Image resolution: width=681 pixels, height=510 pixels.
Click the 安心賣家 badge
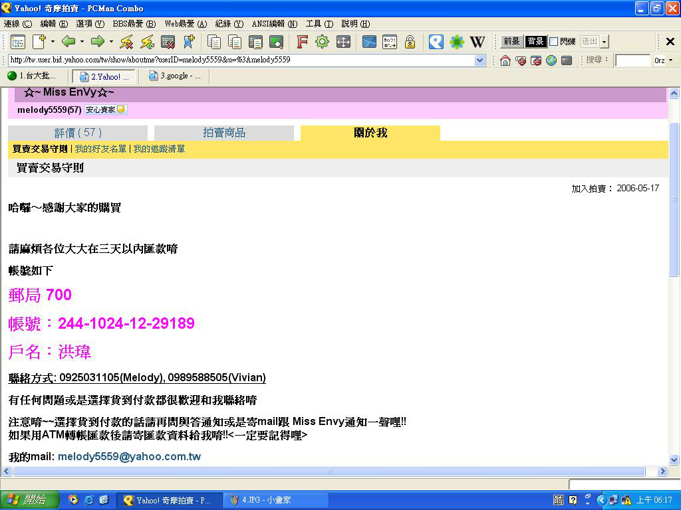pyautogui.click(x=106, y=110)
